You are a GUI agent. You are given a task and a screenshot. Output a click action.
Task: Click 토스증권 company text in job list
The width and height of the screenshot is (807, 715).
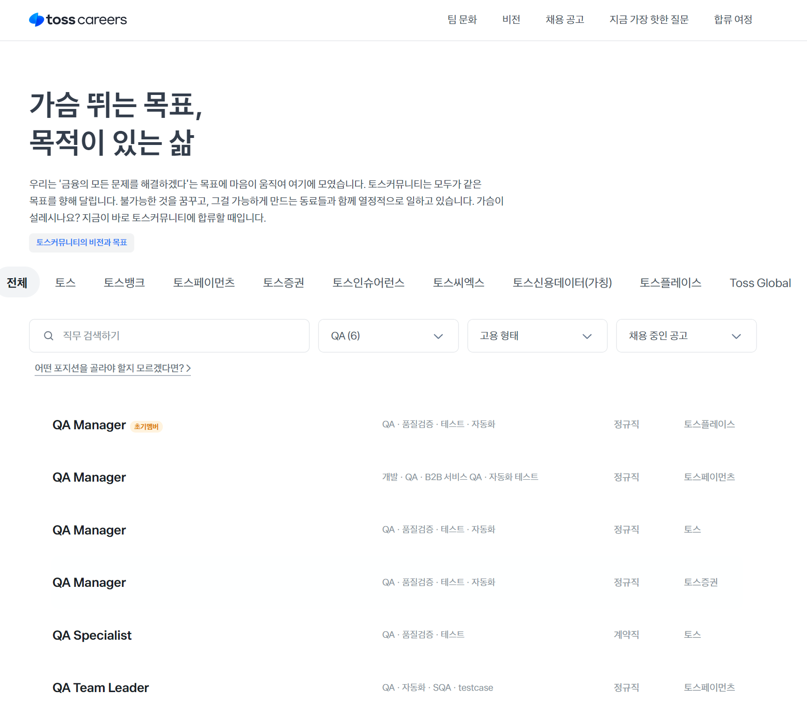click(700, 582)
